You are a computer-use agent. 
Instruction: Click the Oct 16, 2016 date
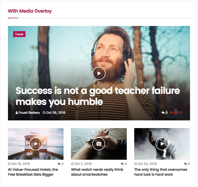point(21,164)
